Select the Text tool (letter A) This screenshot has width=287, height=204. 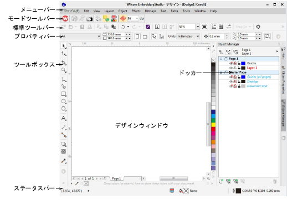pos(64,118)
